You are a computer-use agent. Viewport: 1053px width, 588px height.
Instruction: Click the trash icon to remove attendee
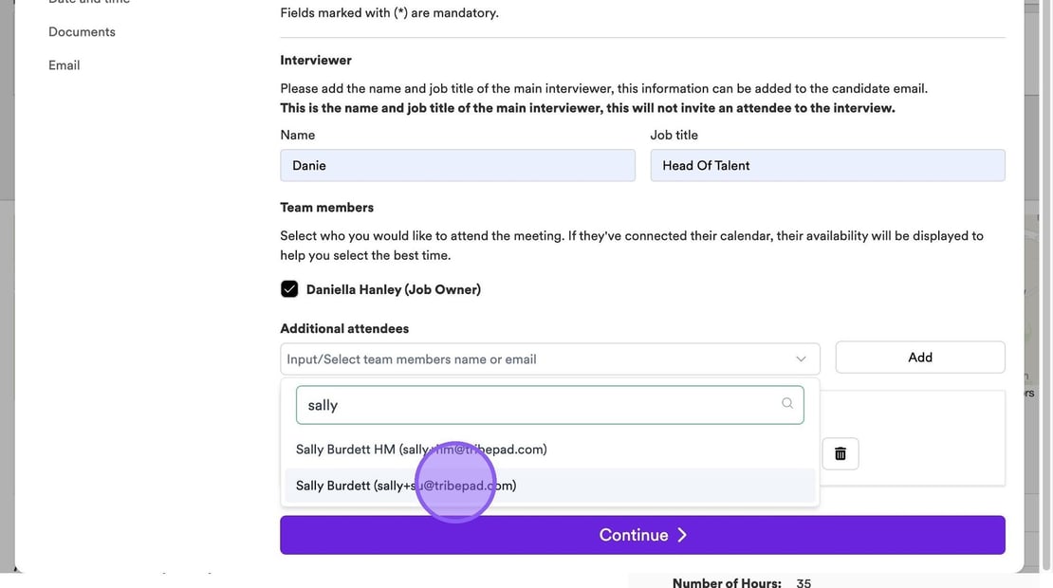coord(840,453)
